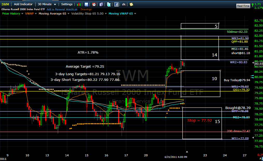263x161 pixels.
Task: Select the Average Target =79.25 annotation
Action: pyautogui.click(x=85, y=66)
